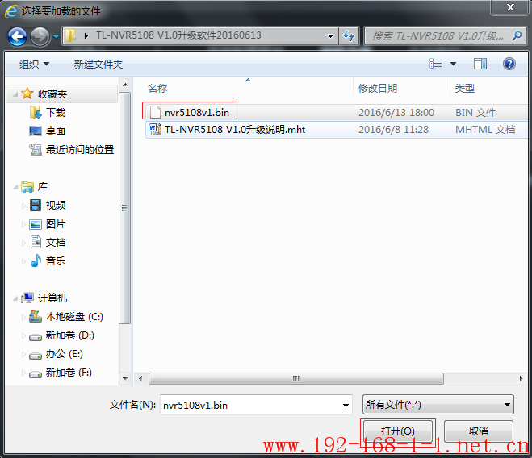Collapse the 库 tree section
Screen dimensions: 532x458
(15, 187)
